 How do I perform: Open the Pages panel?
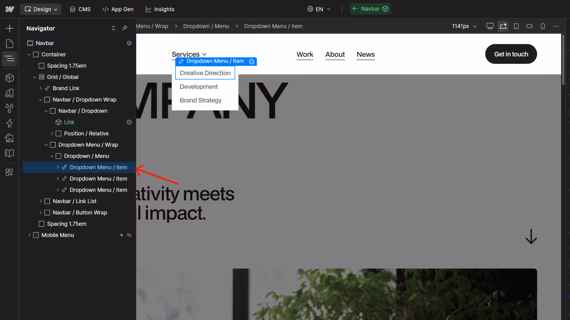[x=9, y=43]
